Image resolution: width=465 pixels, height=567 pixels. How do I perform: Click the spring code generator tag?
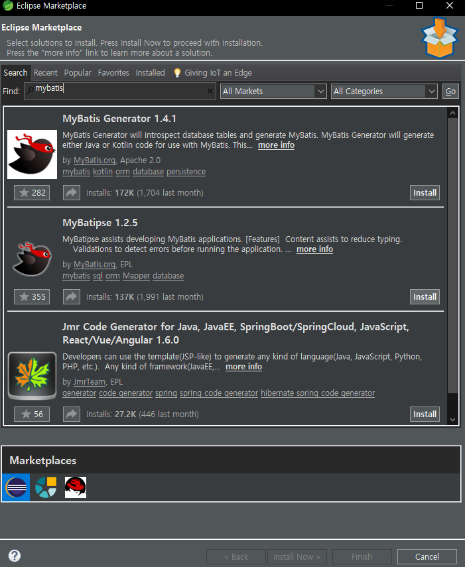tap(219, 393)
